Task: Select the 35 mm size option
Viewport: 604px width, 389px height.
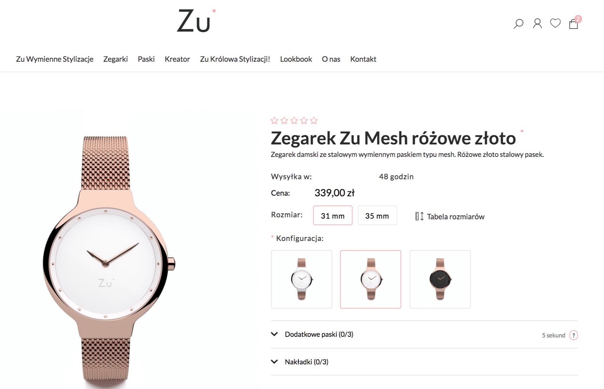Action: pyautogui.click(x=377, y=215)
